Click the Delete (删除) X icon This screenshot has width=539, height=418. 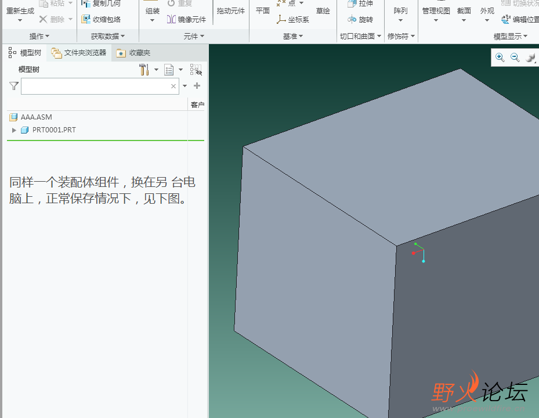43,19
